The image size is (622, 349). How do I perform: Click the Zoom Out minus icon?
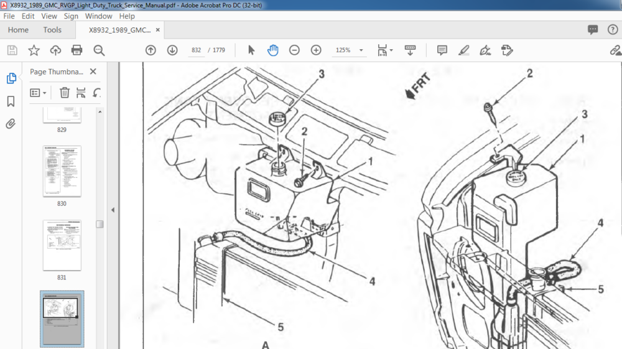point(294,50)
